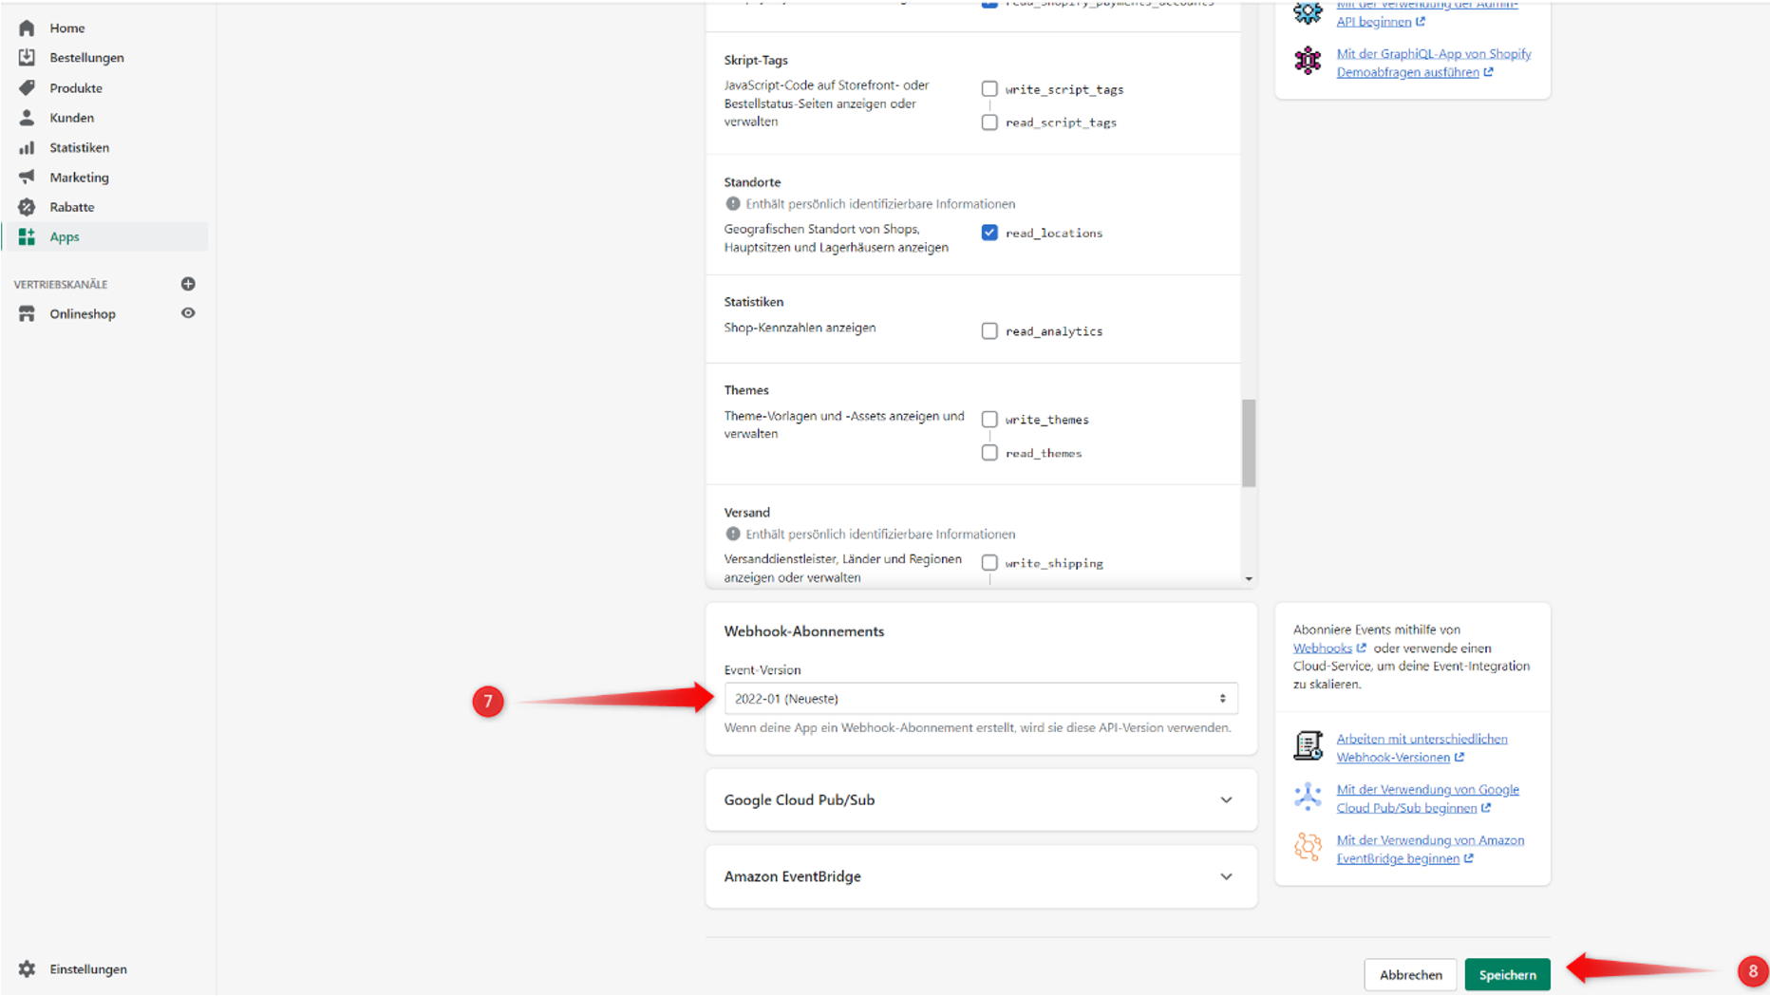Click the Rabatte discount icon
The height and width of the screenshot is (996, 1770).
coord(27,207)
